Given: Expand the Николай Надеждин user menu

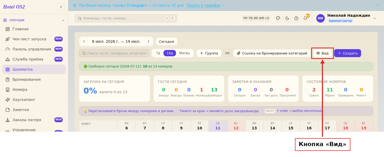Looking at the screenshot, I should [x=375, y=18].
